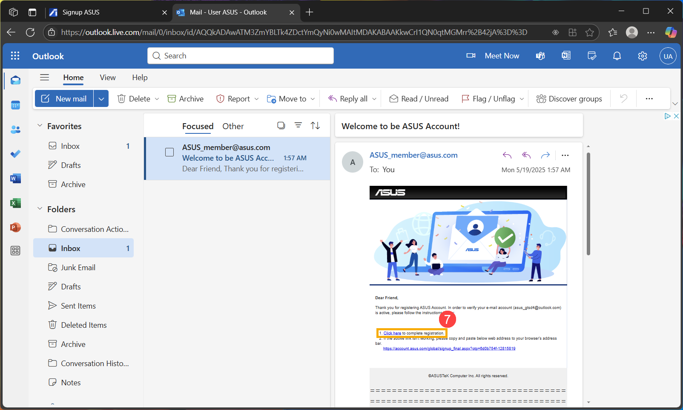Click the Edge address bar URL

coord(294,32)
